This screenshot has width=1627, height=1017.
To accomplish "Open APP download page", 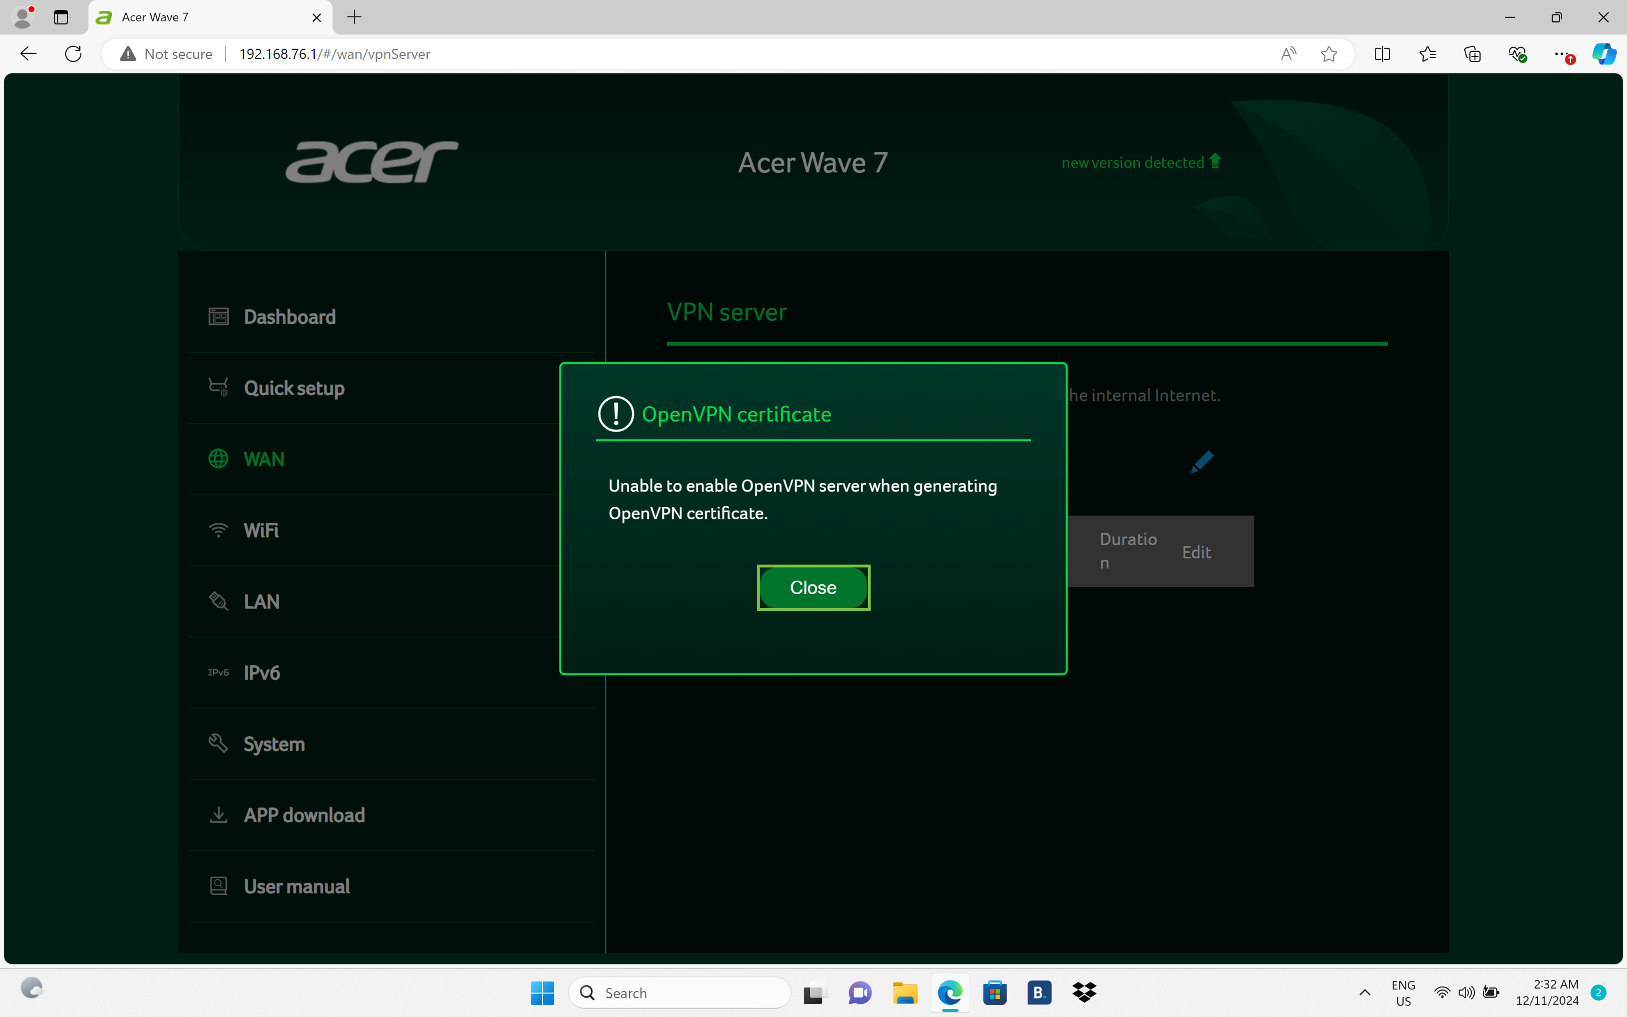I will pyautogui.click(x=304, y=815).
